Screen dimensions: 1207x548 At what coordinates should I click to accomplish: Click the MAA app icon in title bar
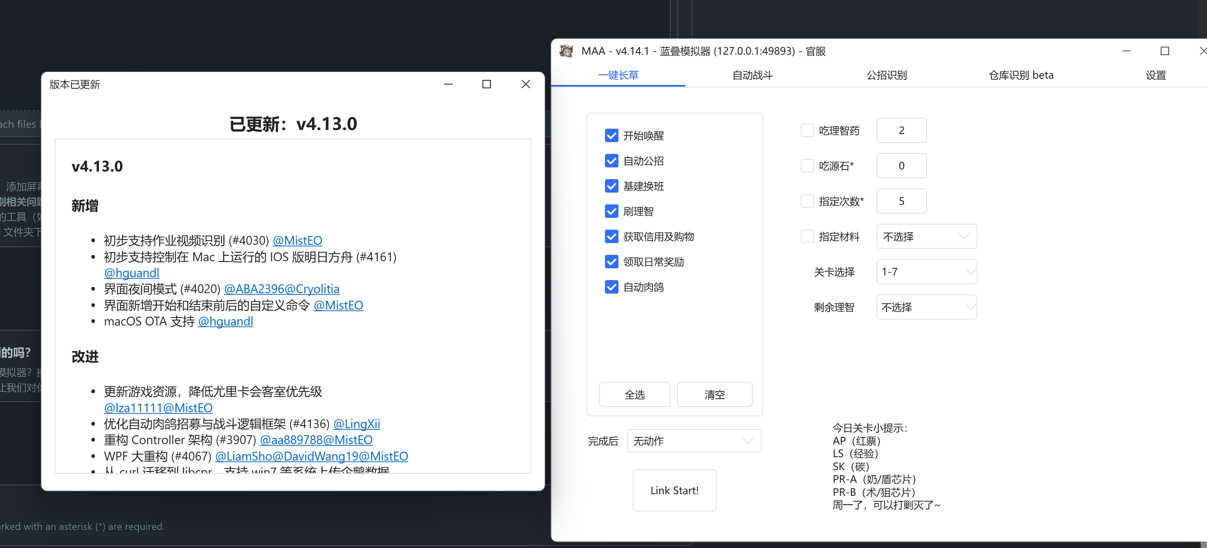pyautogui.click(x=566, y=51)
